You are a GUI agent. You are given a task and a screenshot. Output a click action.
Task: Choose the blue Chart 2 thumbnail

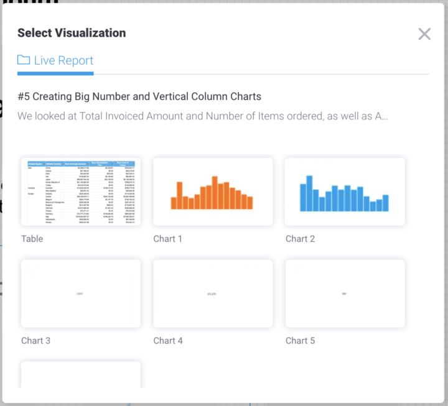coord(345,191)
